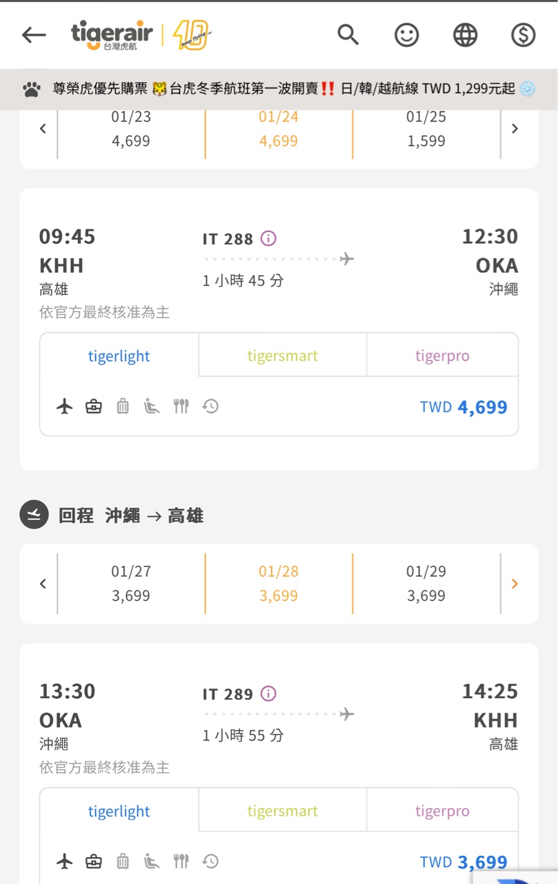Screen dimensions: 558x884
Task: Click the info icon next to IT 288
Action: tap(268, 238)
